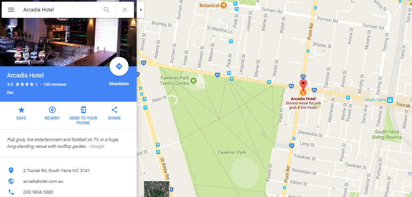
Task: Send this place to your phone
Action: pyautogui.click(x=83, y=116)
